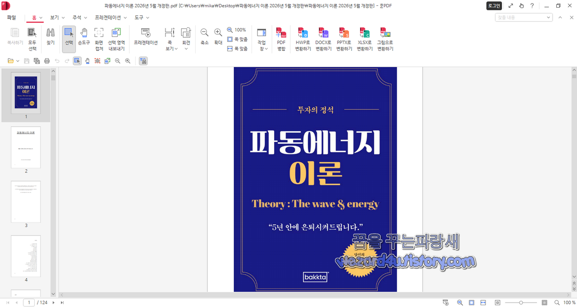Screen dimensions: 577x307
Task: Toggle the quick toolbar hand tool
Action: click(87, 61)
